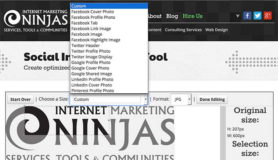Screen dimensions: 278x160
Task: Go to the About nav link
Action: pyautogui.click(x=154, y=16)
